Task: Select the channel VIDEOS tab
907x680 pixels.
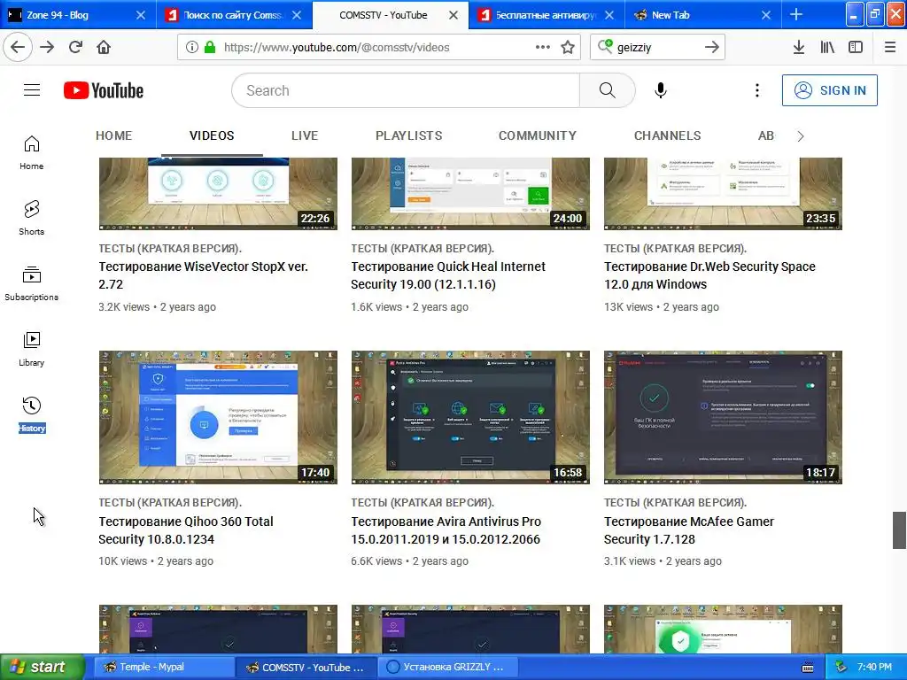Action: tap(212, 135)
